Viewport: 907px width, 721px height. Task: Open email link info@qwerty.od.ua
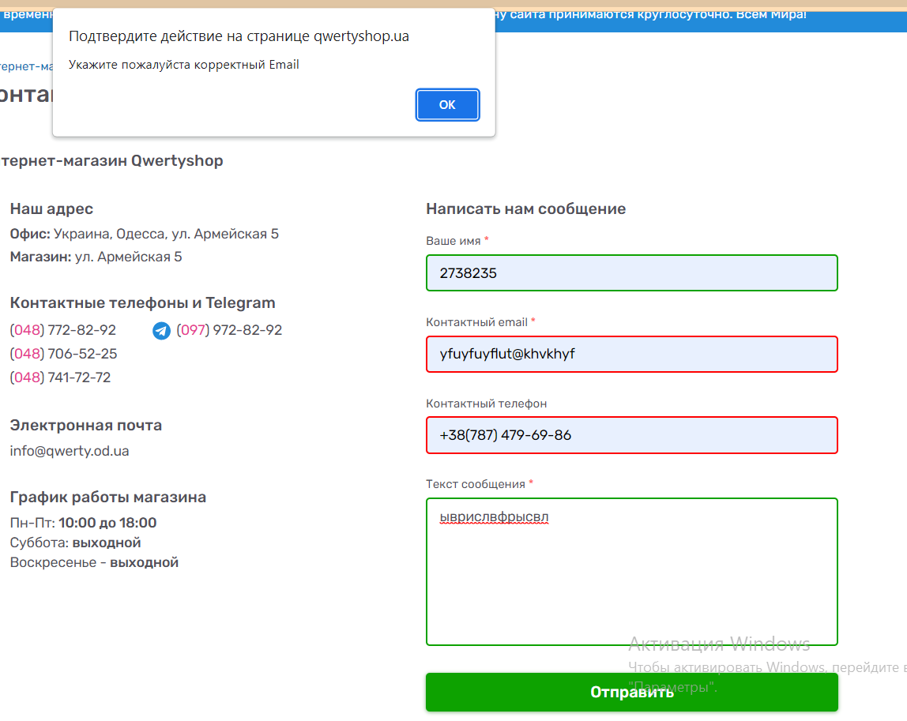70,451
